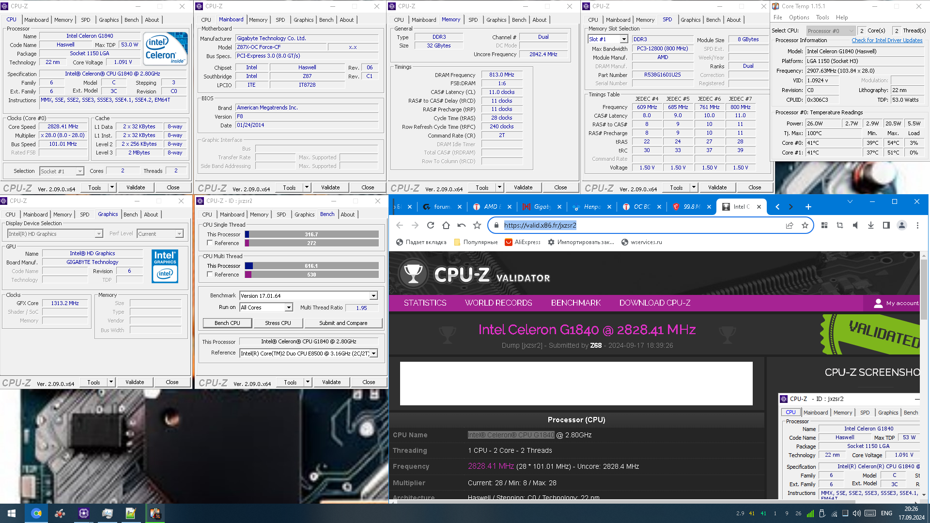Viewport: 930px width, 523px height.
Task: Click the ENG language indicator
Action: point(886,513)
